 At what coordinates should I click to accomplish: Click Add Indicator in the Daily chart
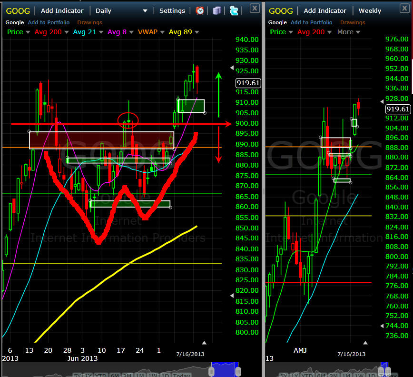pos(62,11)
